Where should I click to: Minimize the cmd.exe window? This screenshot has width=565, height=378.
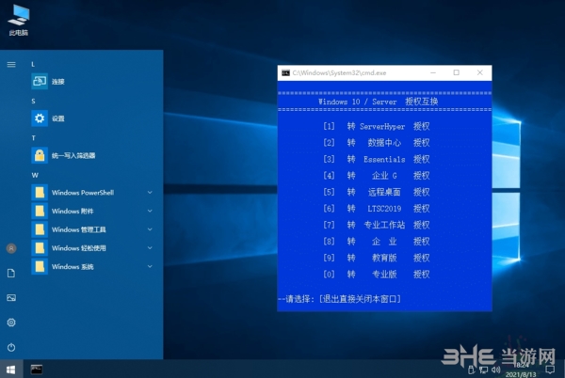click(433, 72)
